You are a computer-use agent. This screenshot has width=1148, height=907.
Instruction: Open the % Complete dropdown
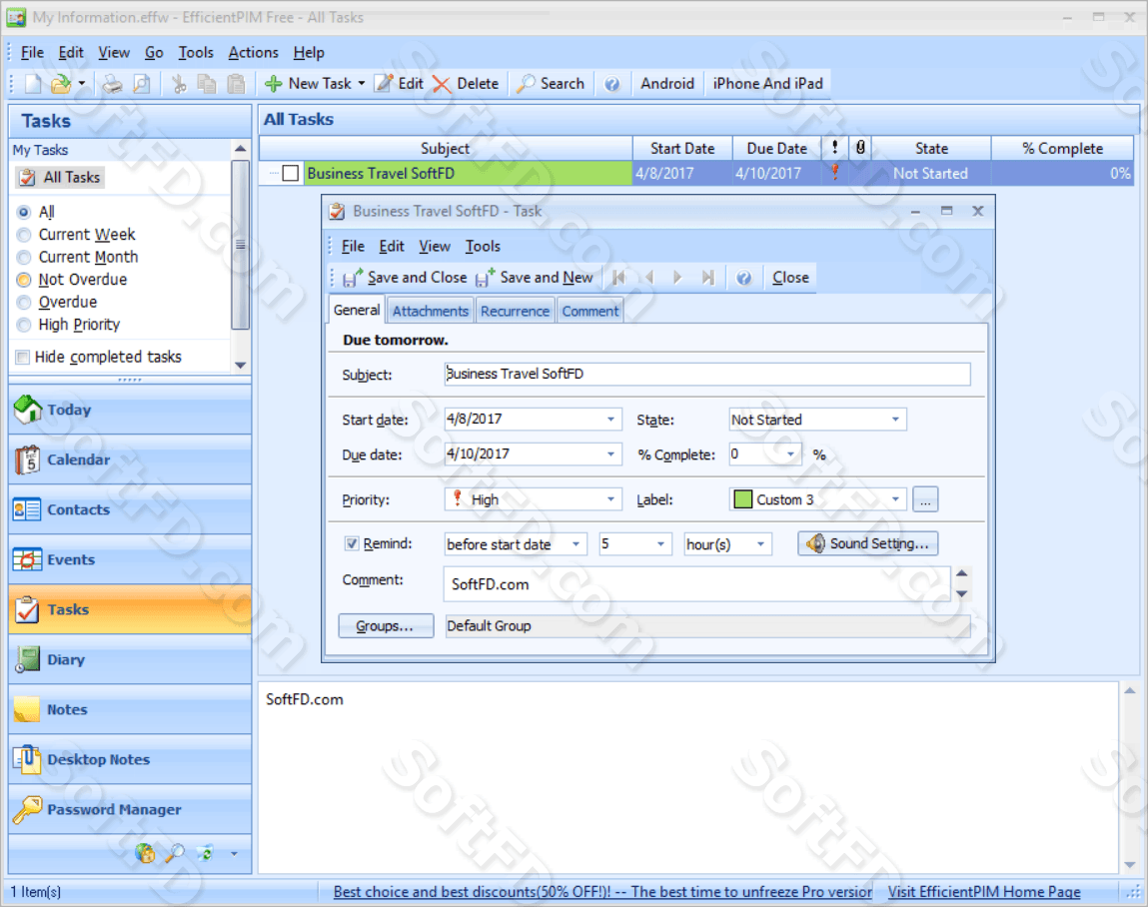pyautogui.click(x=790, y=454)
